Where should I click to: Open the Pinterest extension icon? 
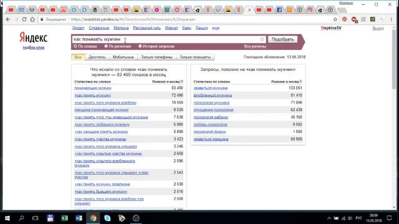pos(344,19)
